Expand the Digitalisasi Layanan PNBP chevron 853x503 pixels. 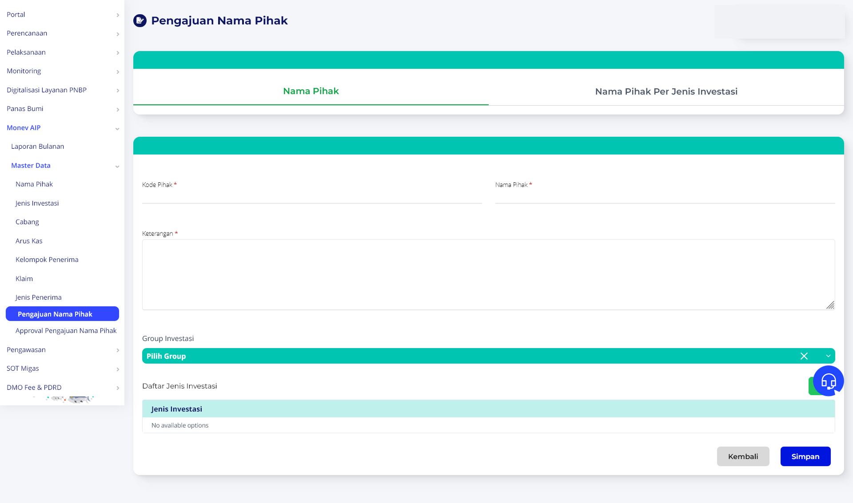(x=118, y=91)
